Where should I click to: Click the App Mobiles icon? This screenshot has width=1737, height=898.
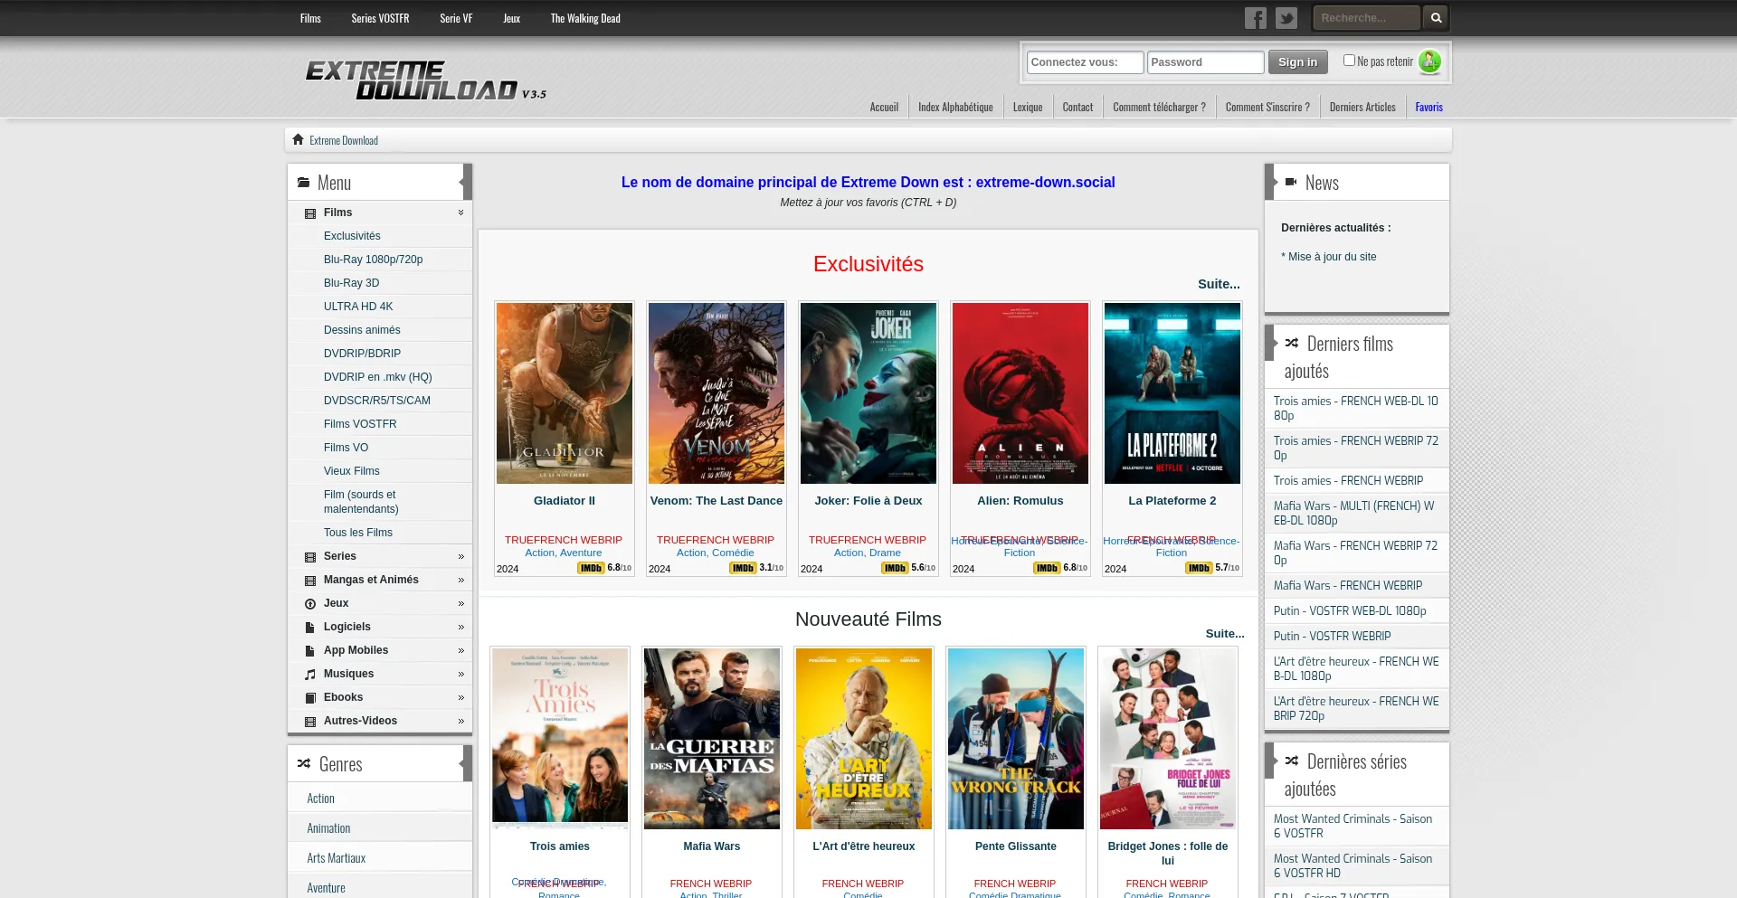tap(310, 651)
